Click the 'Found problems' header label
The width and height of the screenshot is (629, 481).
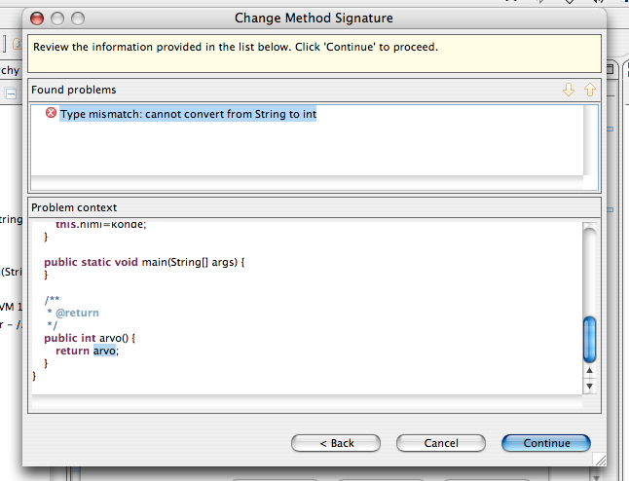pyautogui.click(x=74, y=90)
